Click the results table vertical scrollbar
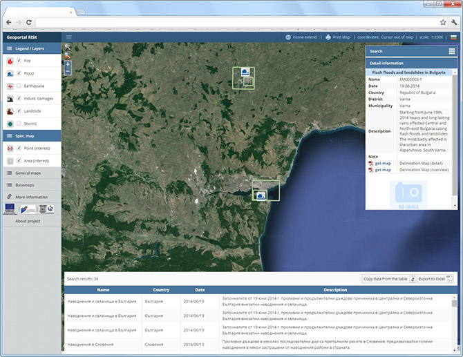Viewport: 463px width, 357px height. (454, 324)
